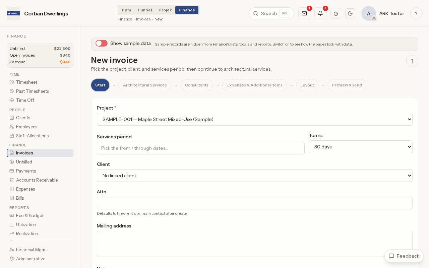Click the Expenses receipt icon
The width and height of the screenshot is (429, 268).
click(12, 189)
